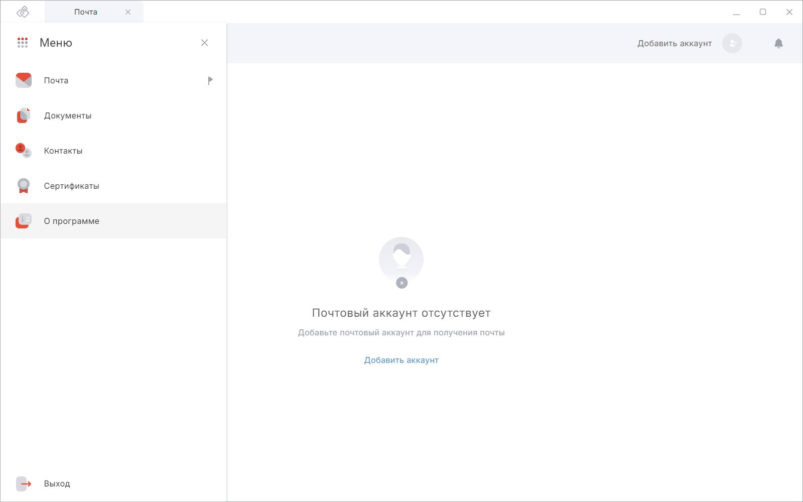Open notifications bell icon
Image resolution: width=803 pixels, height=502 pixels.
click(x=778, y=43)
